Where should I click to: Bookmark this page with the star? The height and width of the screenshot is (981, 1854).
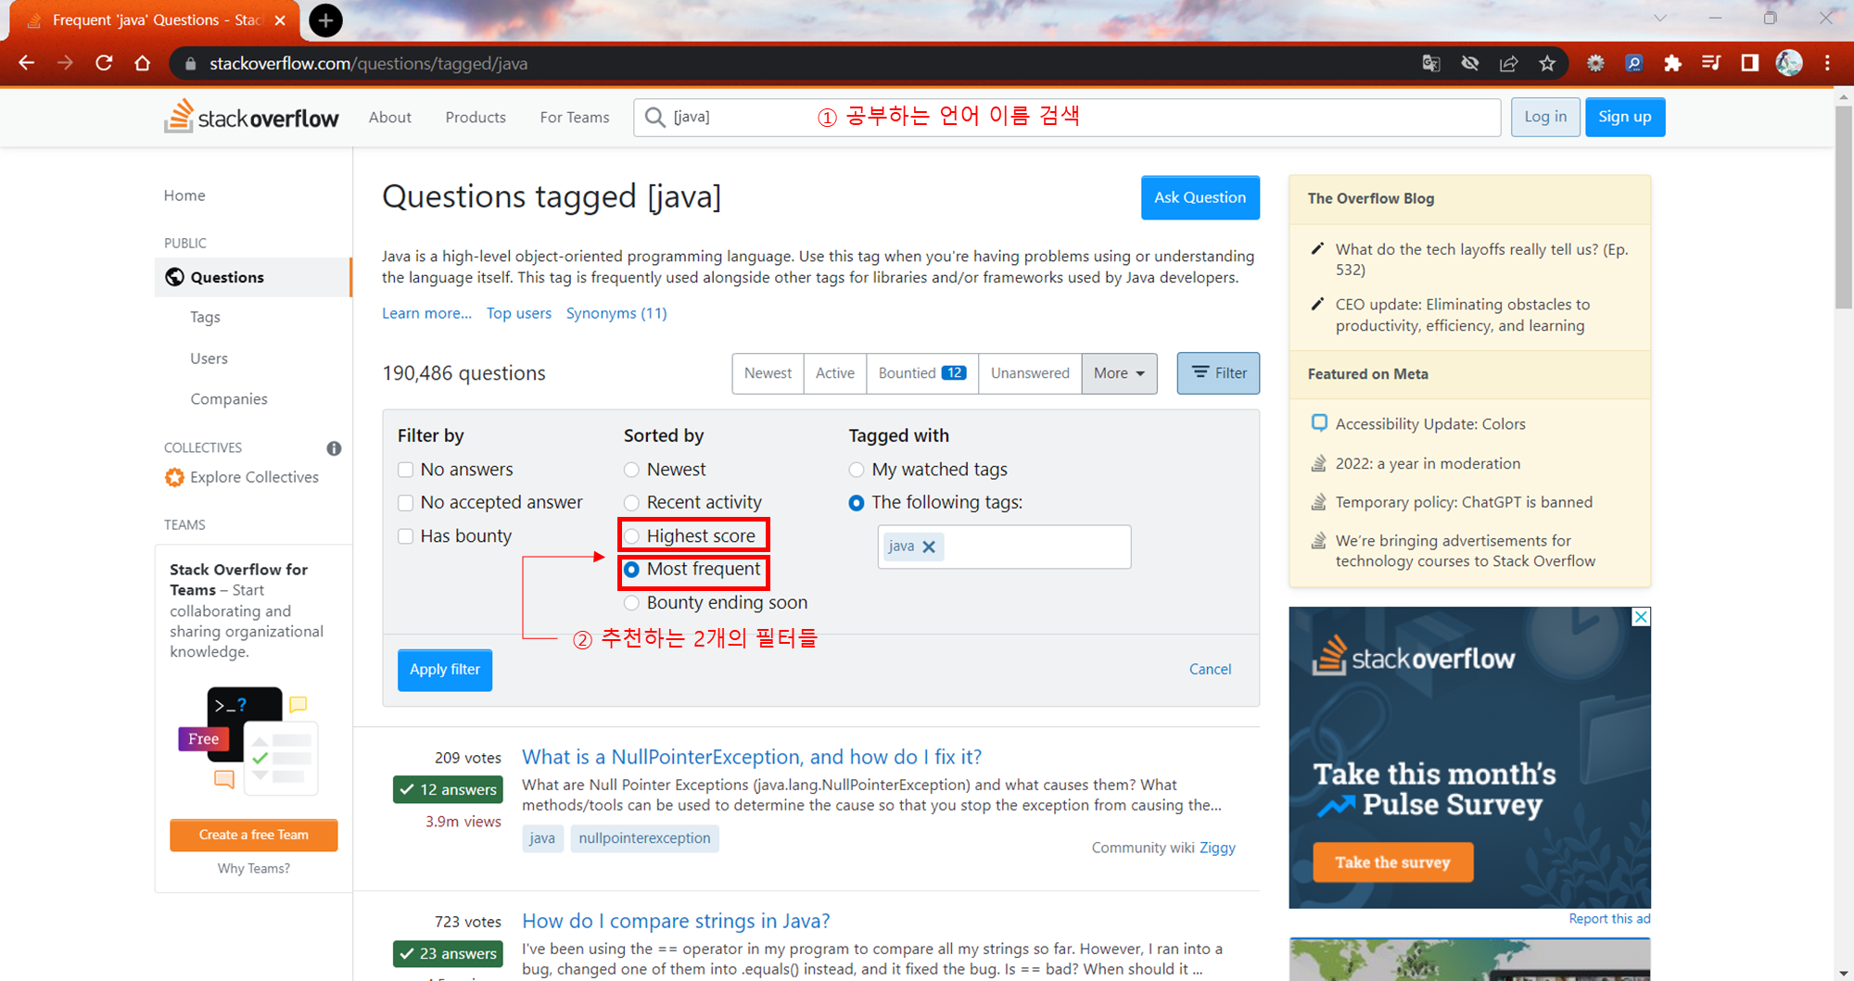pyautogui.click(x=1547, y=63)
